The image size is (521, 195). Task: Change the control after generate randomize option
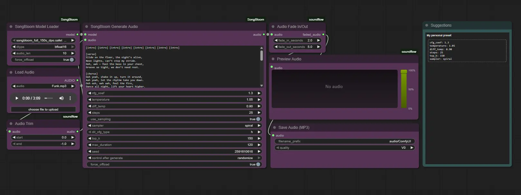pos(174,158)
